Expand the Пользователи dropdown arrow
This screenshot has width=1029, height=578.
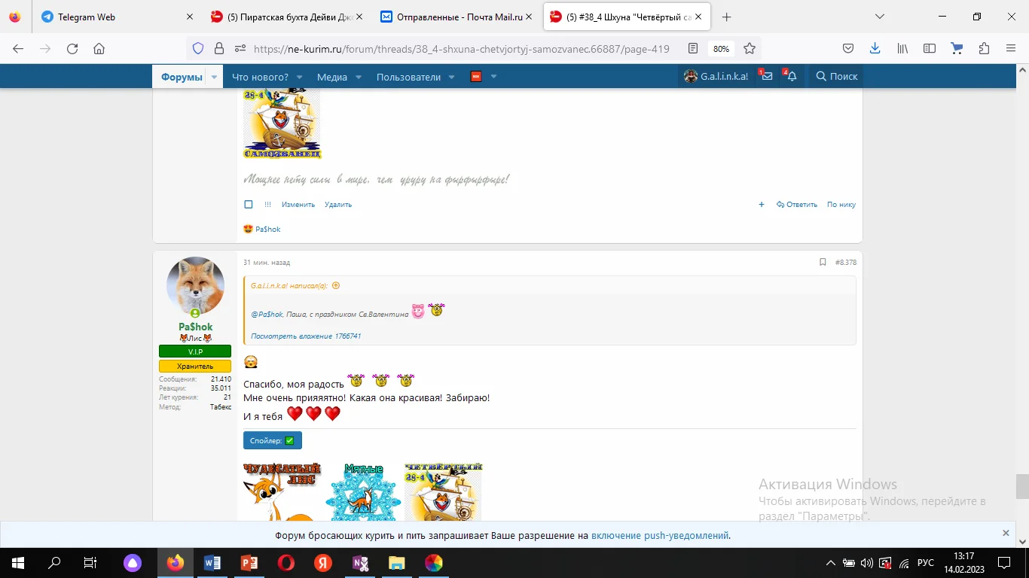452,77
